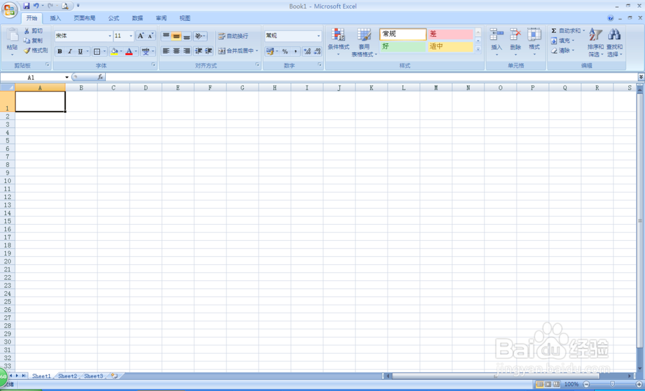Screen dimensions: 645x391
Task: Click the formula bar input
Action: pos(371,77)
